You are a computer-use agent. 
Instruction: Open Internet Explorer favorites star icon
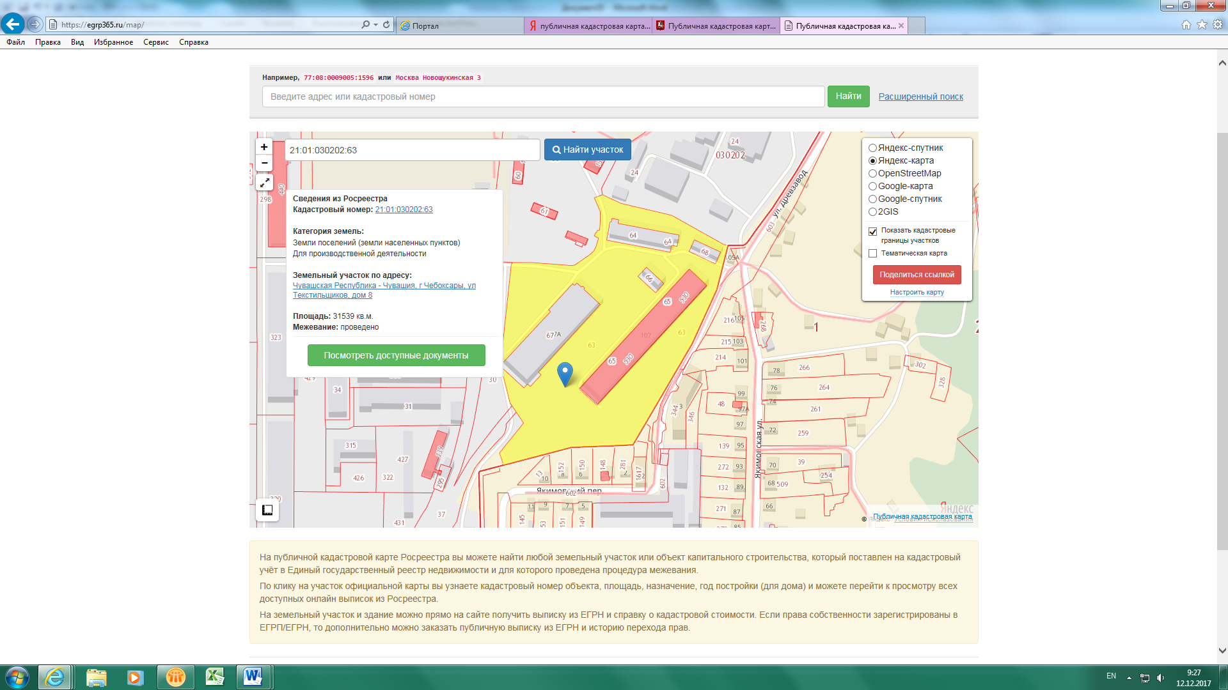point(1202,24)
